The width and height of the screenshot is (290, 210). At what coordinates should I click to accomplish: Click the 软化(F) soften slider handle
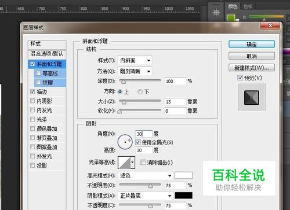click(119, 111)
